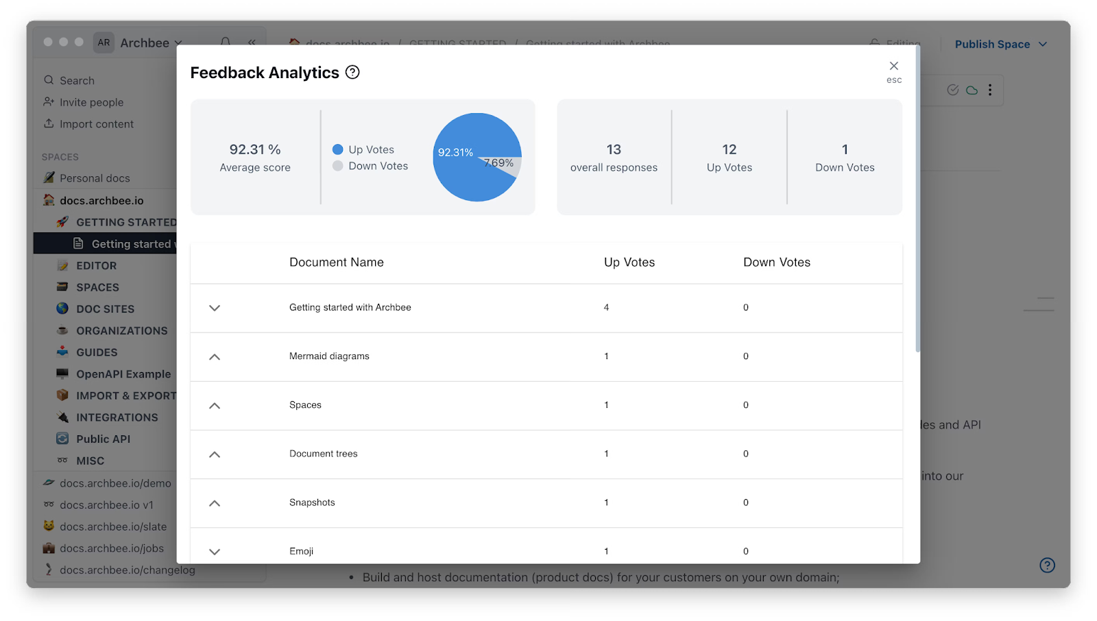Open the support help icon at bottom right

(1046, 565)
